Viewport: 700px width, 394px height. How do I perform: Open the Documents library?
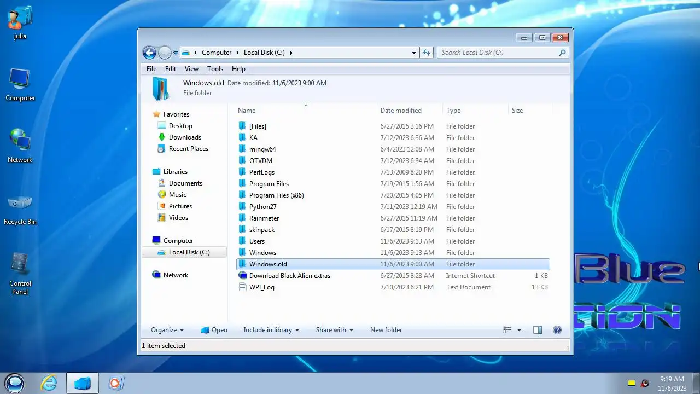click(x=185, y=183)
